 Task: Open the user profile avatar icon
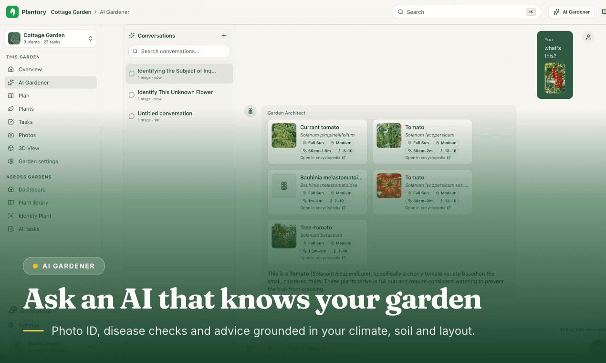pos(588,37)
